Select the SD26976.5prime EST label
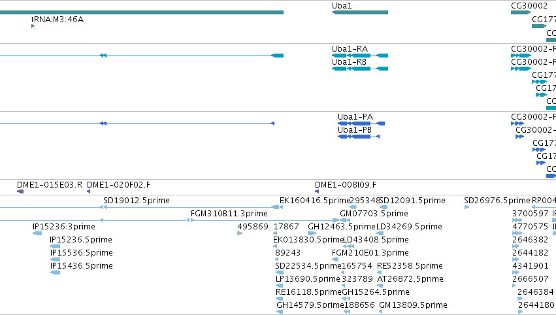 click(x=497, y=201)
